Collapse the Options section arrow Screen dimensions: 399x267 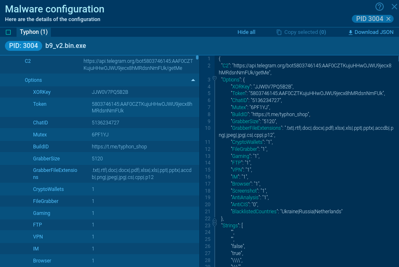point(193,80)
